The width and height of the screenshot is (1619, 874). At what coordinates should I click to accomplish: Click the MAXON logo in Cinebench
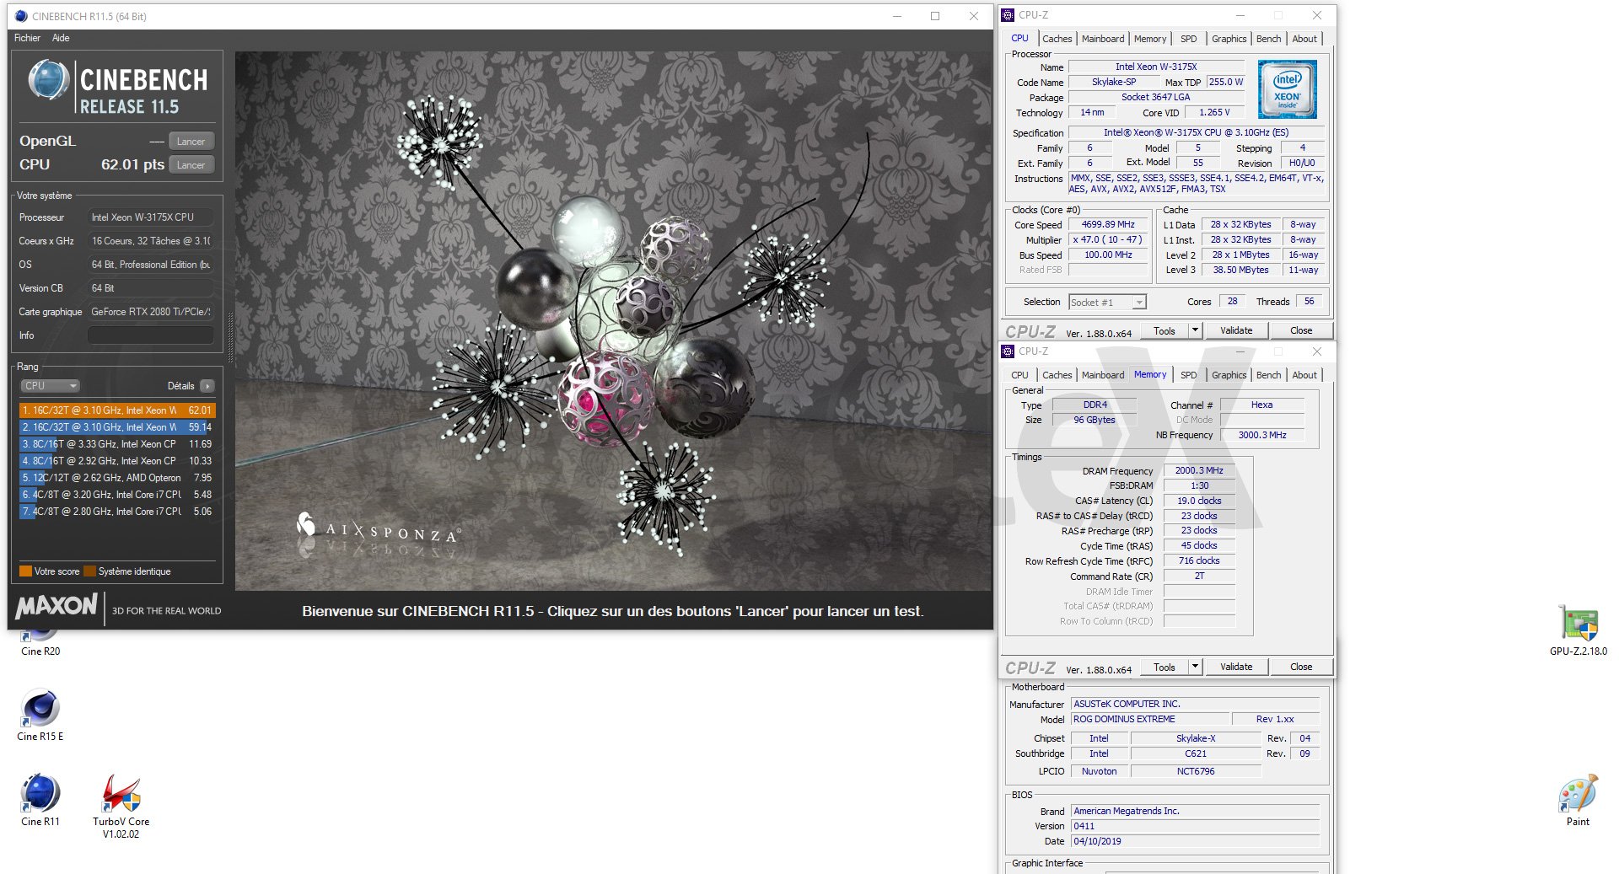tap(56, 606)
